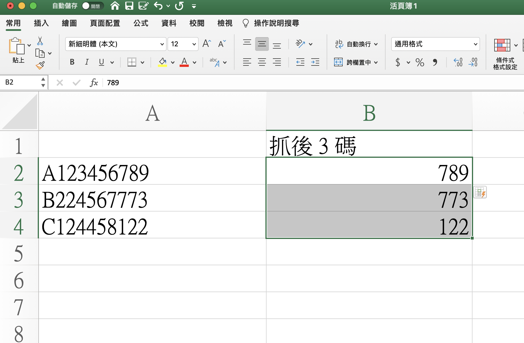Expand the Paste options arrow
Image resolution: width=524 pixels, height=343 pixels.
tap(29, 45)
